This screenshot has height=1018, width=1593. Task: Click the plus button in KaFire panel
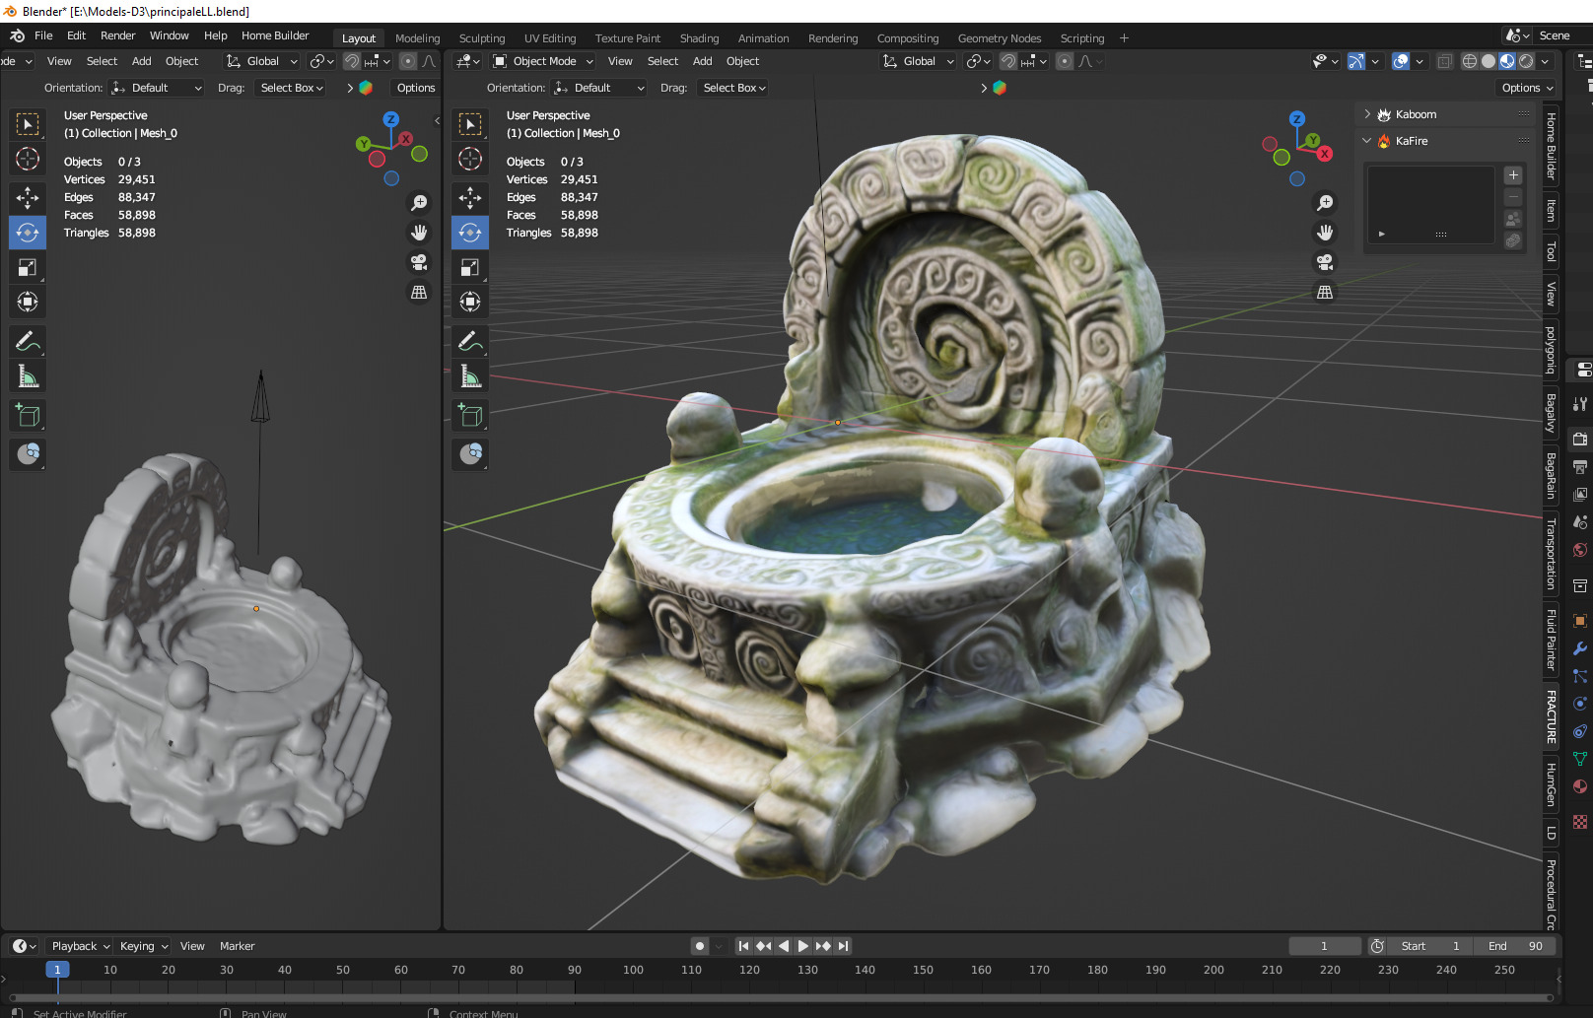click(x=1513, y=175)
